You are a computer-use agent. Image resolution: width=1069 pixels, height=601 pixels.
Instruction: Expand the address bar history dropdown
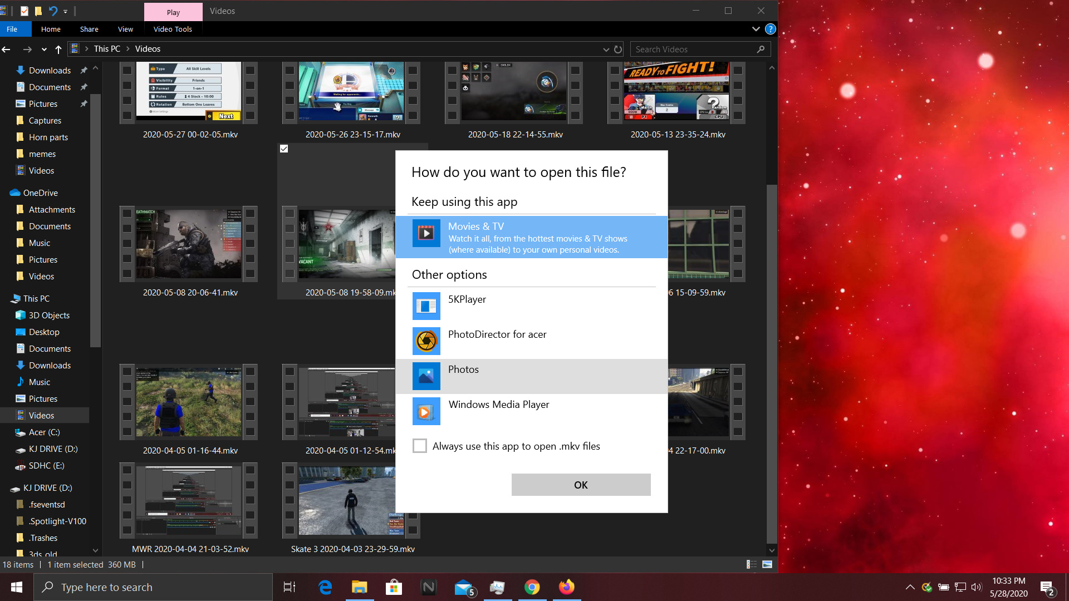tap(606, 49)
